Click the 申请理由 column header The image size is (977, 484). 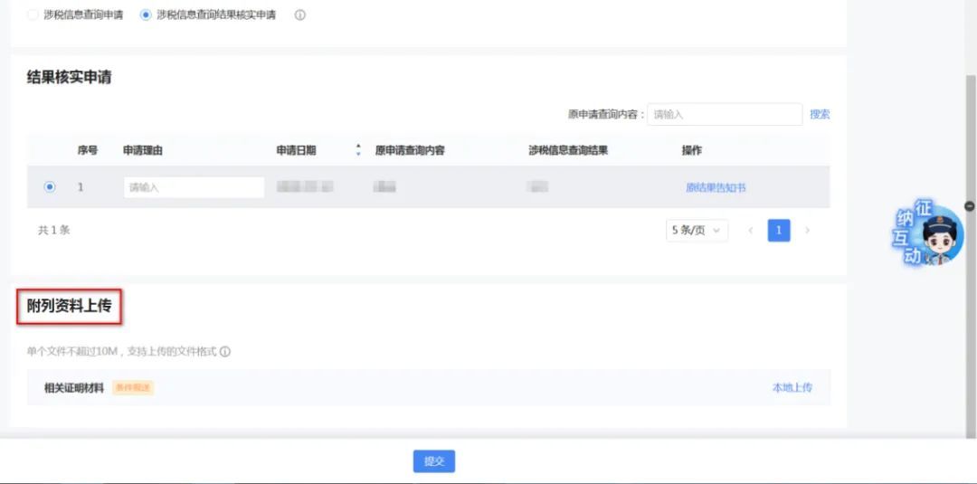(143, 150)
